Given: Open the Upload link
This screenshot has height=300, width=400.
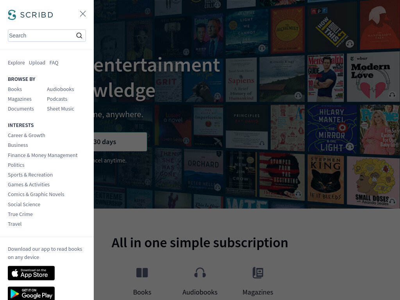Looking at the screenshot, I should [x=37, y=63].
